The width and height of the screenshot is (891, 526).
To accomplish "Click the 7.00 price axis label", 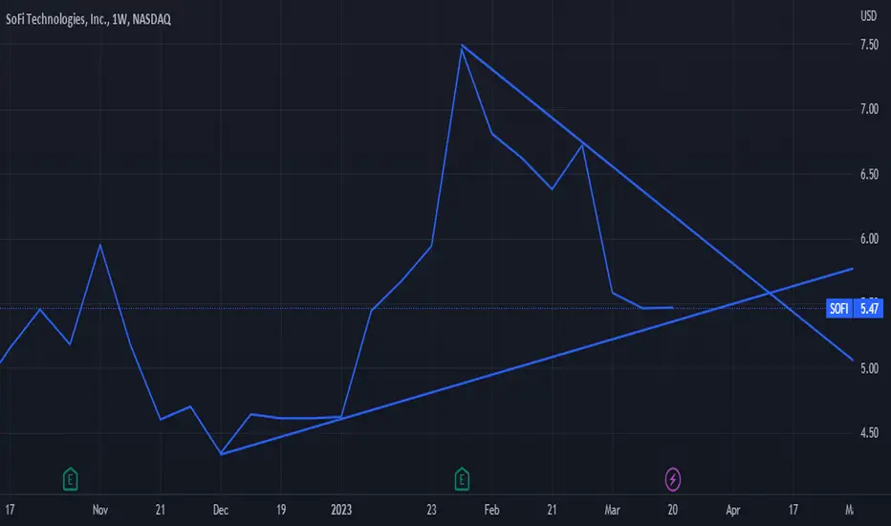I will pyautogui.click(x=869, y=109).
